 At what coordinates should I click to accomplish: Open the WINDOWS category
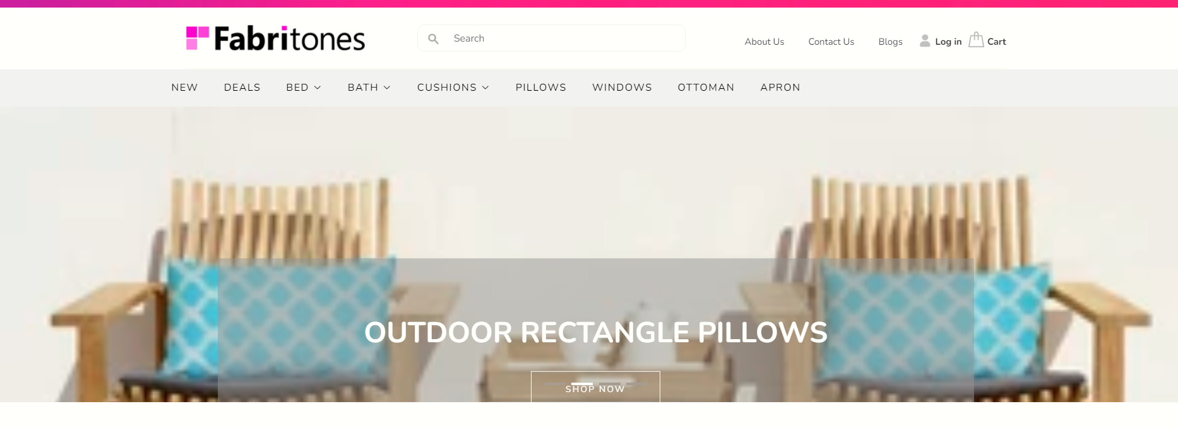622,88
